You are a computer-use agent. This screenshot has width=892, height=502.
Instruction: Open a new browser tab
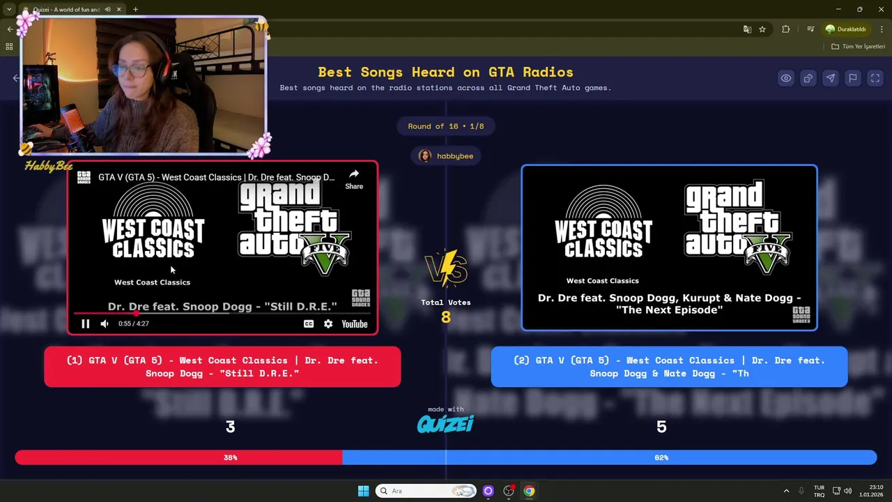(x=135, y=9)
